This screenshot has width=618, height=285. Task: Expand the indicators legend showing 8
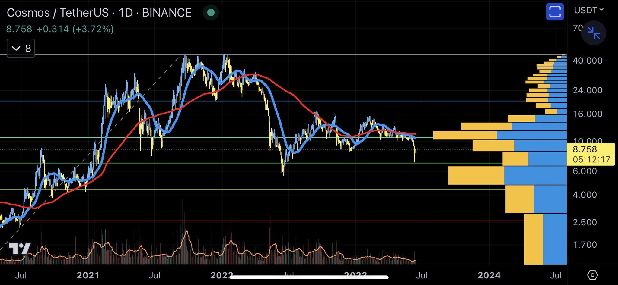[x=21, y=48]
